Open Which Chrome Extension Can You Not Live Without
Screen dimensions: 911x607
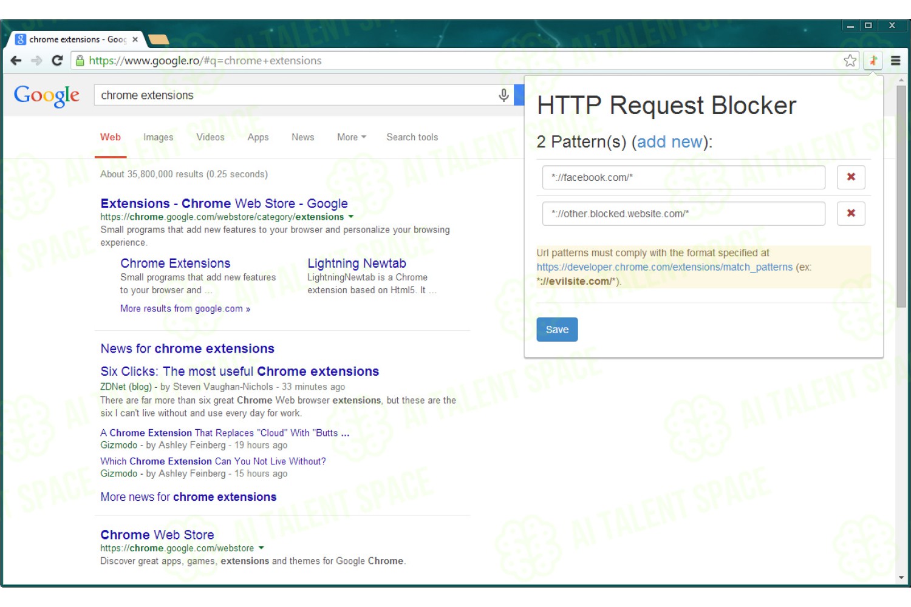[x=213, y=461]
